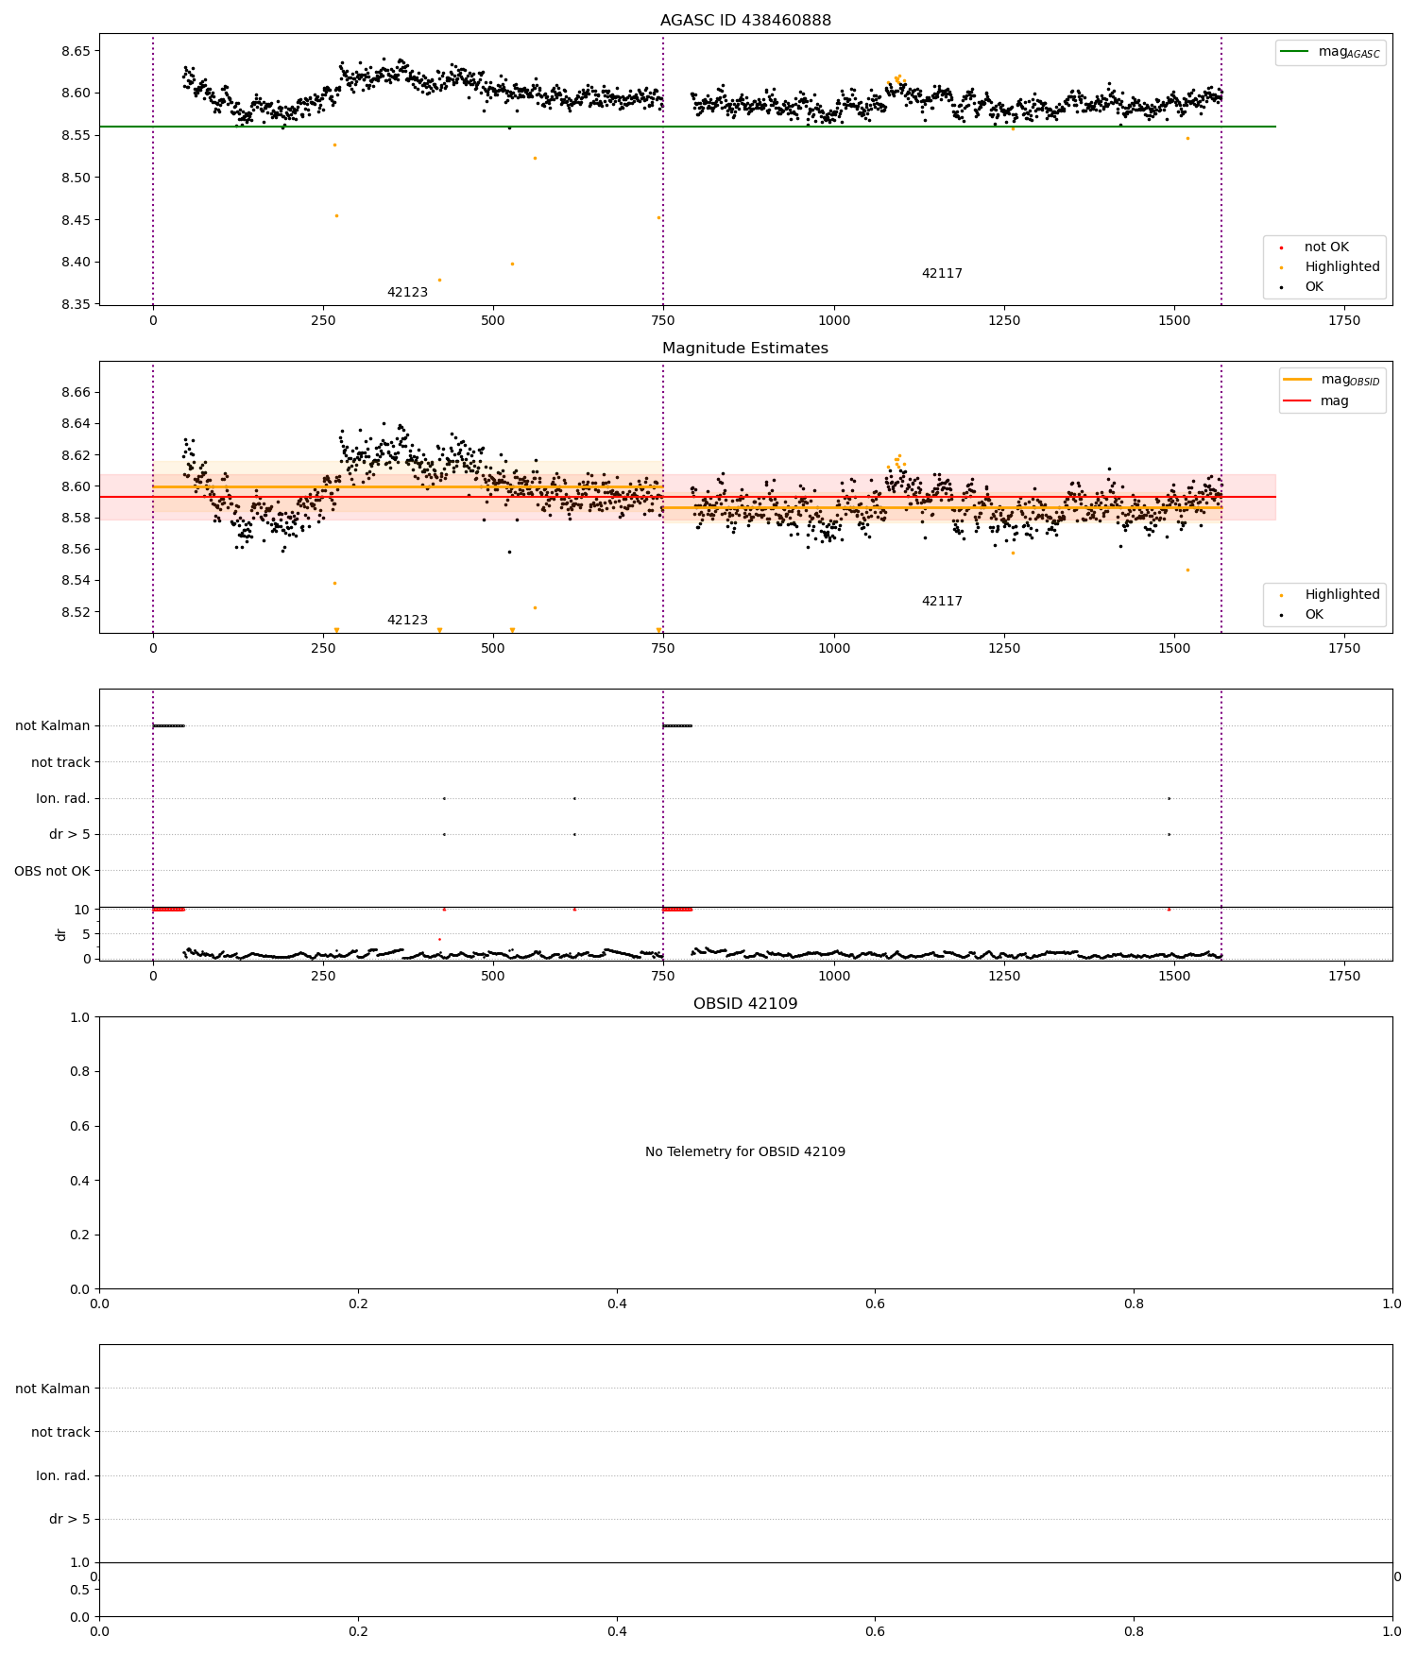Click the "8.64" y-axis tick label
This screenshot has width=1417, height=1653.
coord(74,424)
